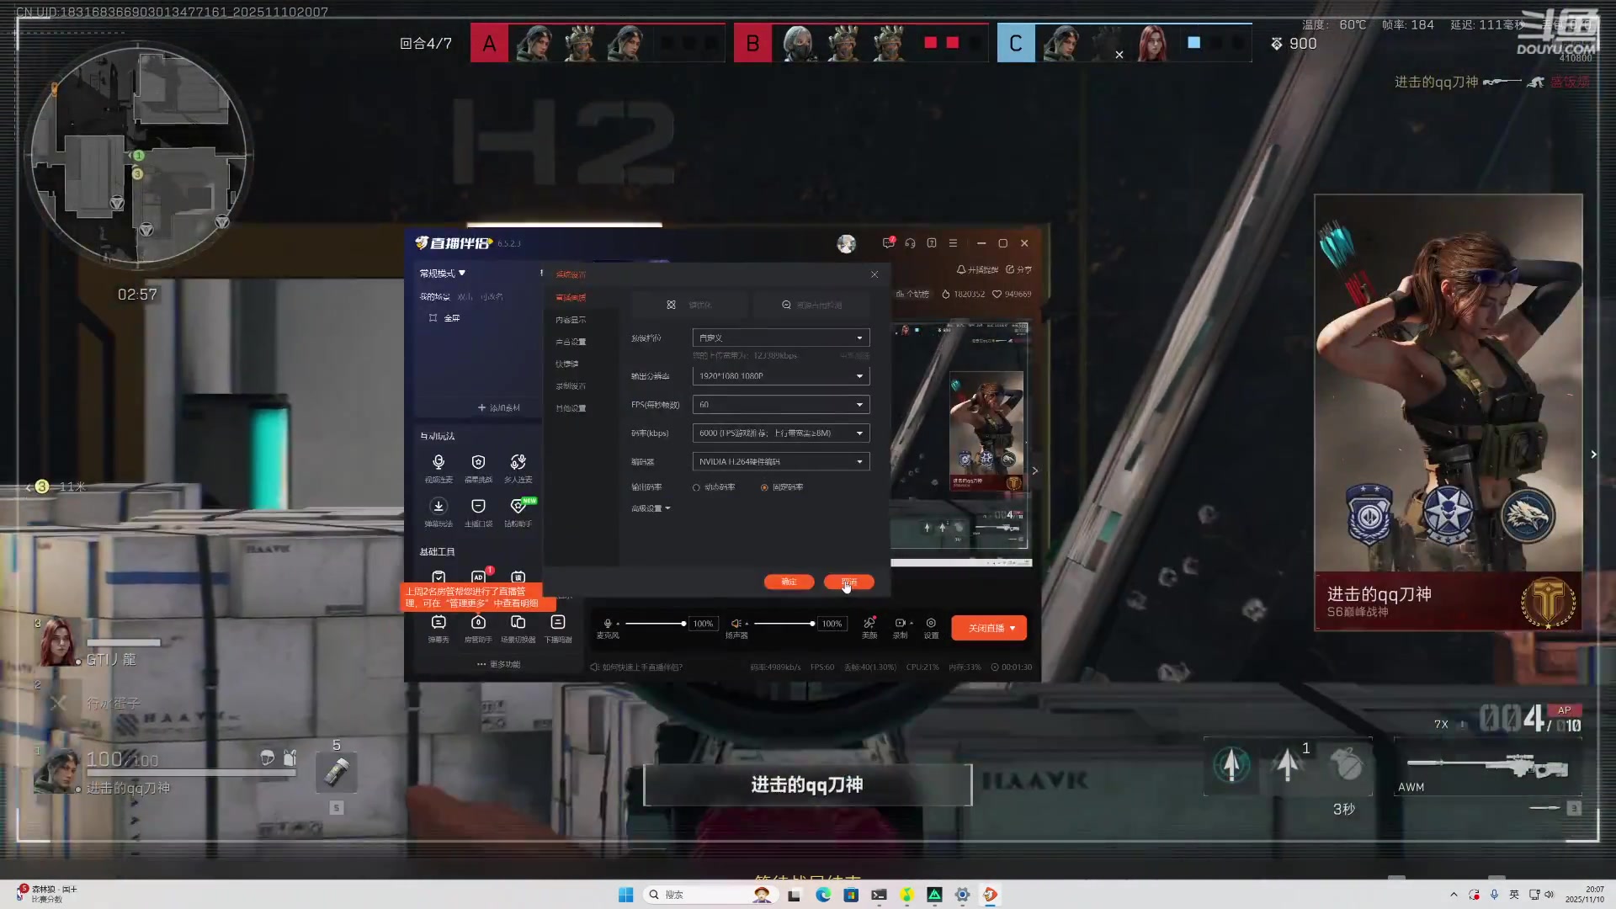
Task: Open 多人连麦 multi-user link icon
Action: [x=518, y=463]
